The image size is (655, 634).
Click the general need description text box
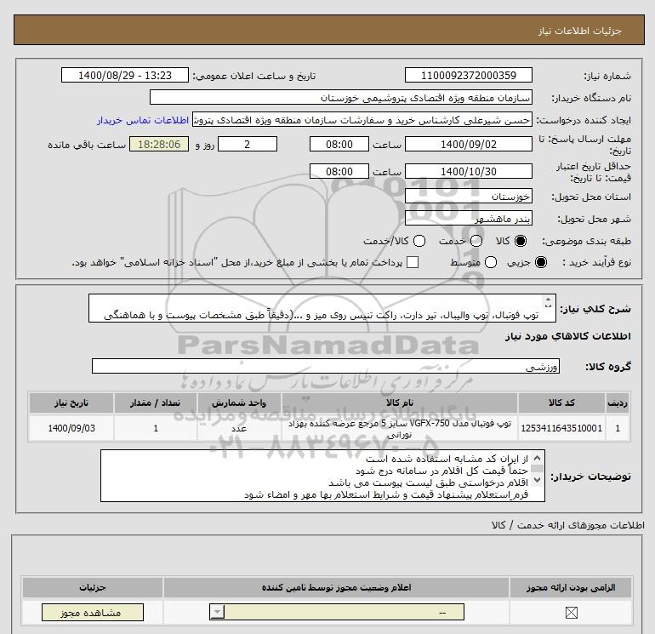tap(322, 308)
